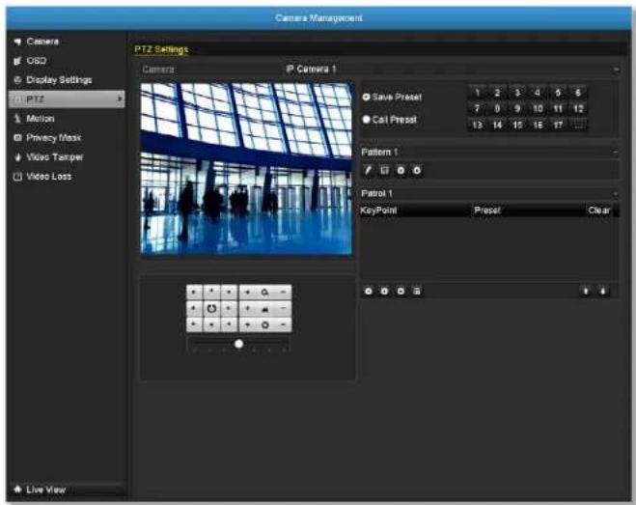The image size is (636, 505).
Task: Zoom in using the plus beside the magnifier
Action: (x=247, y=292)
